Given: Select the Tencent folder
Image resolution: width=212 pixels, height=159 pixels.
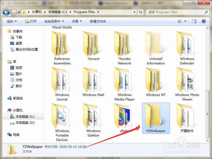Looking at the screenshot, I should [94, 46].
